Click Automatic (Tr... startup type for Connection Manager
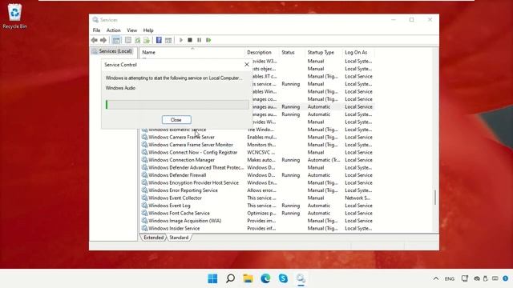 tap(324, 160)
